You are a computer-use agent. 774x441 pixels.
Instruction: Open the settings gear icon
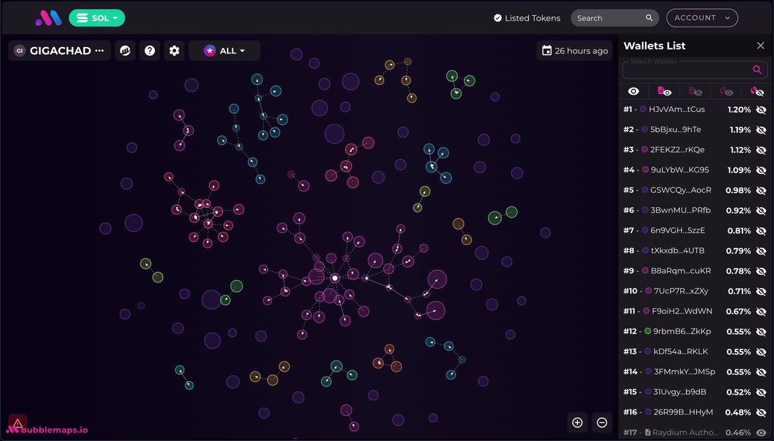(x=174, y=50)
